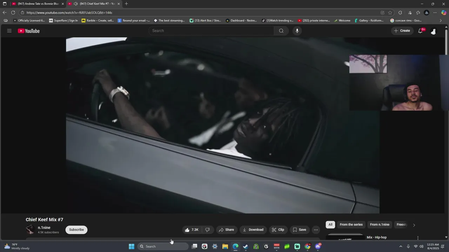Image resolution: width=449 pixels, height=252 pixels.
Task: Click the Windows taskbar Search box
Action: click(x=163, y=246)
